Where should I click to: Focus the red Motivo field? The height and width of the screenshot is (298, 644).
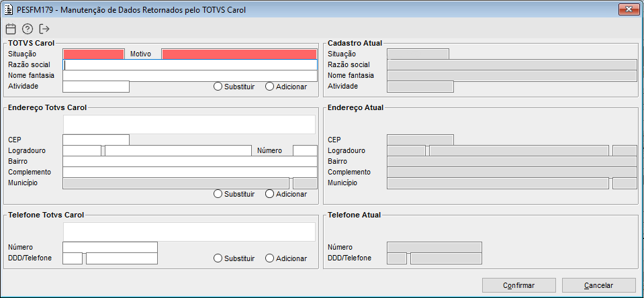click(x=239, y=54)
